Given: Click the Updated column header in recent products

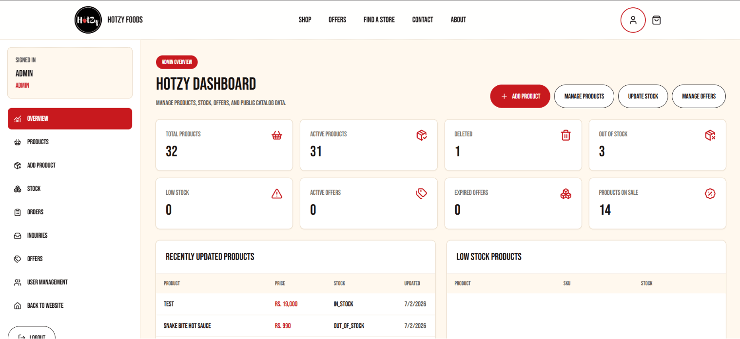Looking at the screenshot, I should pyautogui.click(x=412, y=283).
